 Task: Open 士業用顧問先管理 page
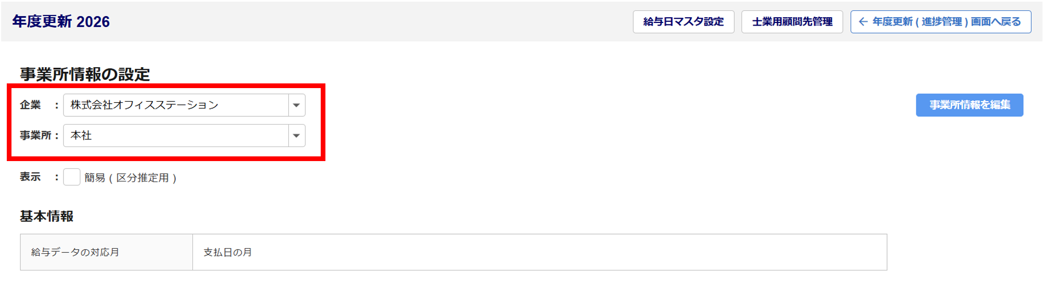click(792, 22)
